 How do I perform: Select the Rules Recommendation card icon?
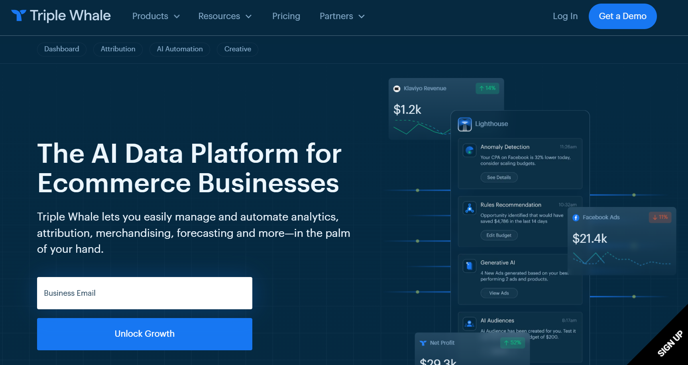(x=470, y=208)
